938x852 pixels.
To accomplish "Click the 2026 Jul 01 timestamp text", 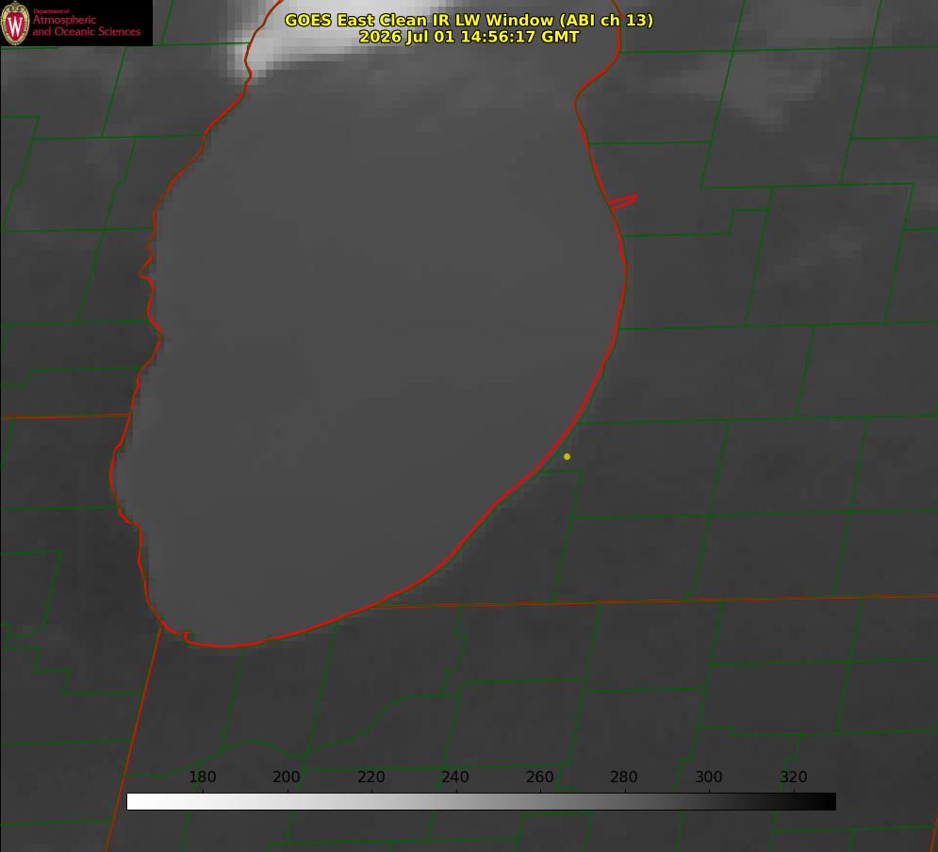I will 469,37.
